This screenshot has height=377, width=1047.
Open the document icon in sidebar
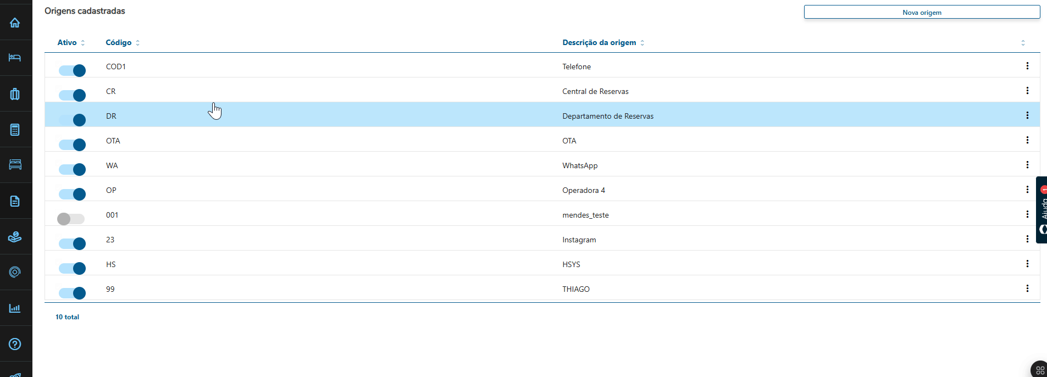pos(15,201)
